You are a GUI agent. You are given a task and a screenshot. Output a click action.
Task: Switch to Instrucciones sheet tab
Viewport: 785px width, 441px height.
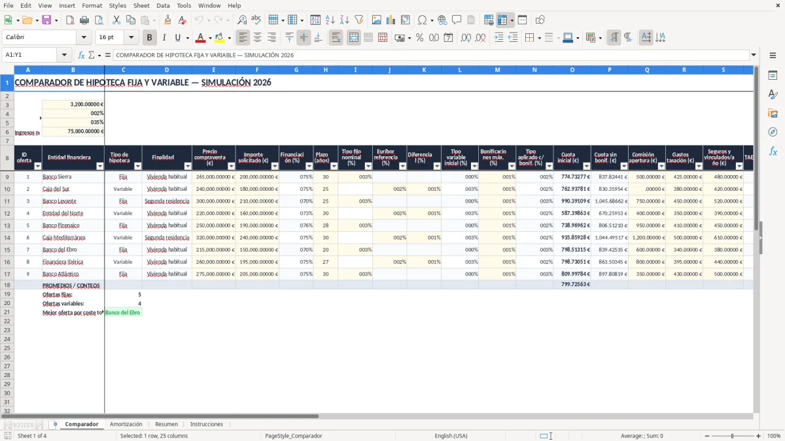206,424
